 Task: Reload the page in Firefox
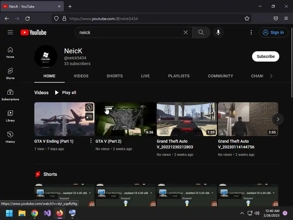pos(27,19)
